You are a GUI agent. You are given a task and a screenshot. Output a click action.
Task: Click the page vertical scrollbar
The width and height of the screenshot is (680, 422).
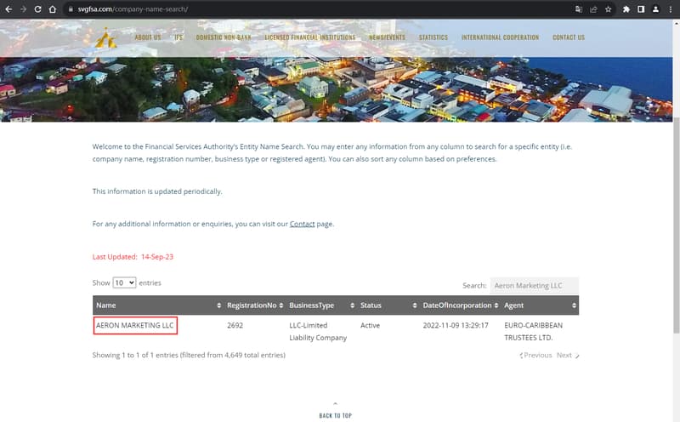click(676, 225)
